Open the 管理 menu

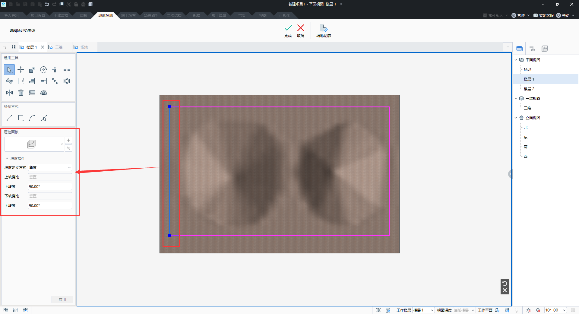[x=520, y=15]
